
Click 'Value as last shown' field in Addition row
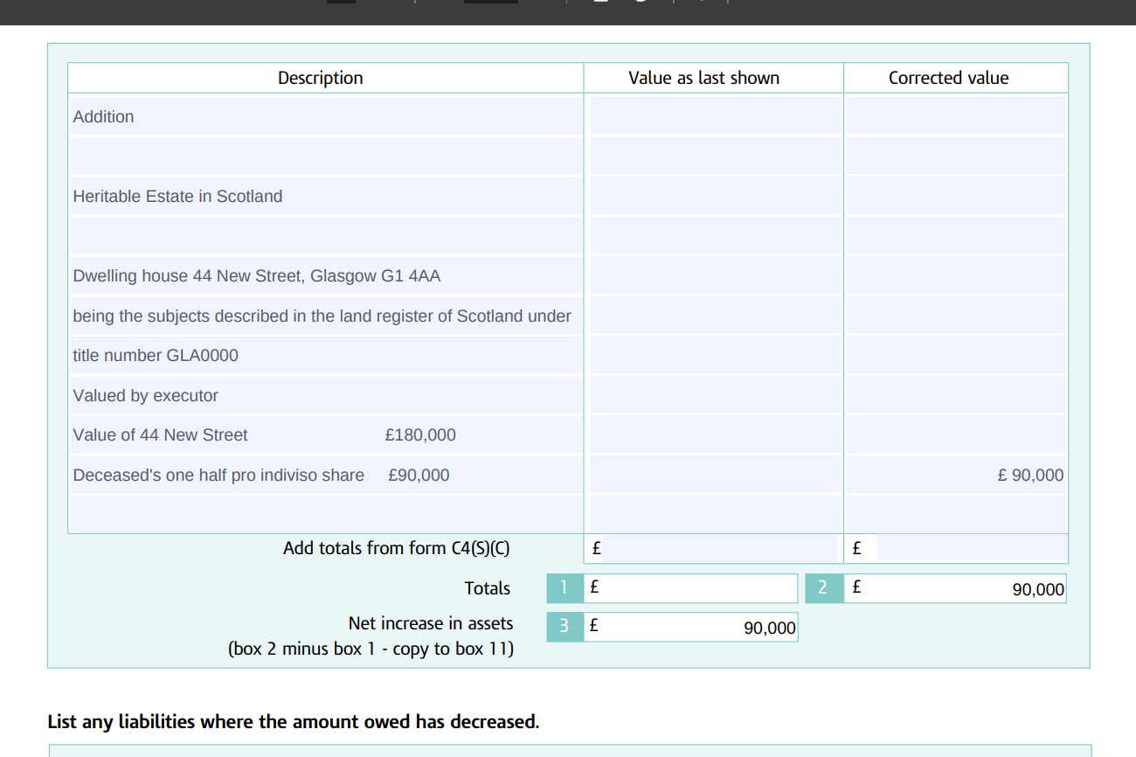tap(714, 116)
